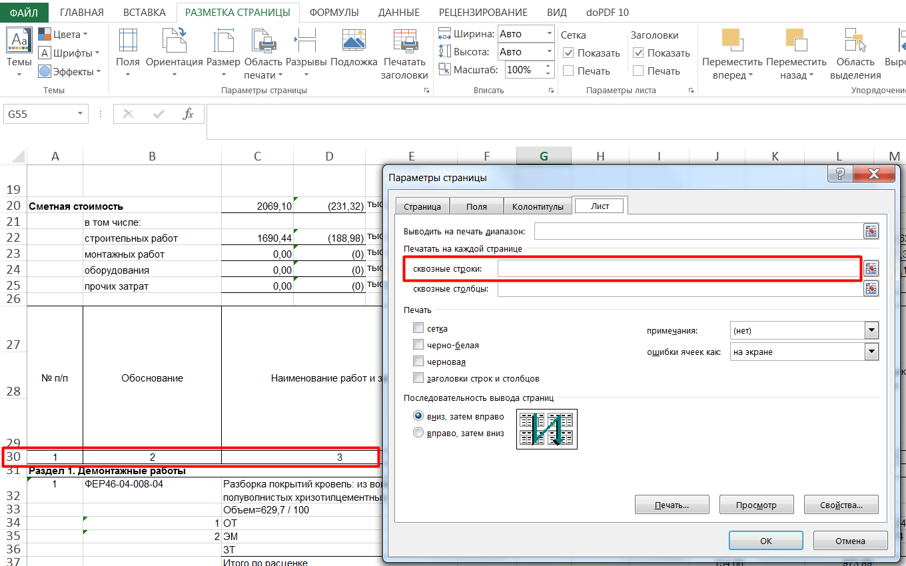906x566 pixels.
Task: Click into the сквозные строки input field
Action: [678, 269]
